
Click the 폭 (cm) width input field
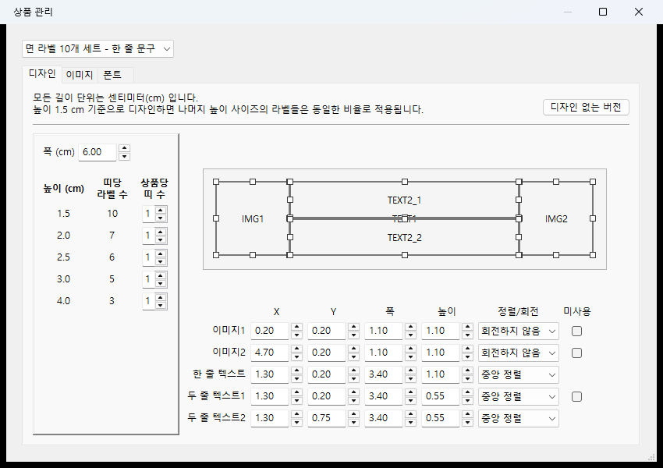point(97,152)
